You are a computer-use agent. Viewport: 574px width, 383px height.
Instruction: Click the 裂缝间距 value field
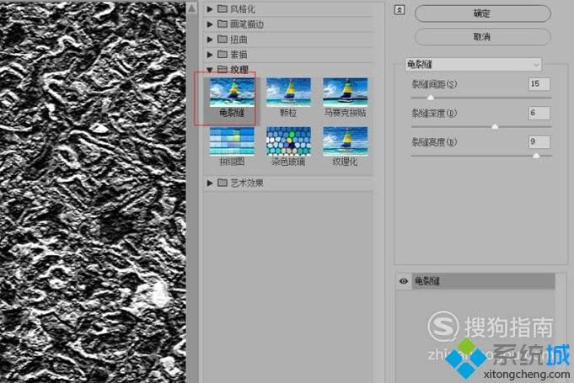tap(539, 83)
